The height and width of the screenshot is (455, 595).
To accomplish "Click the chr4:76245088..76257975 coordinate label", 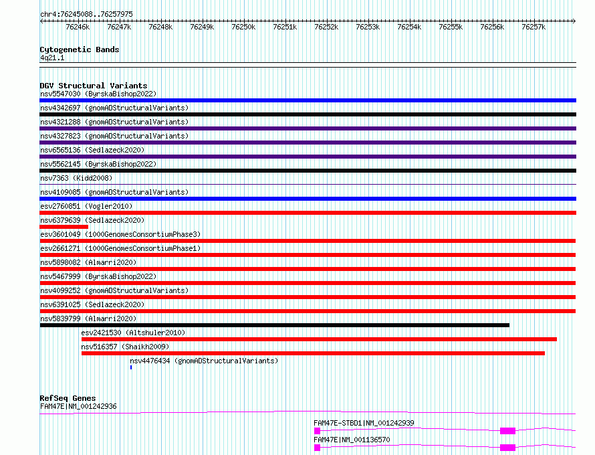I will 86,14.
